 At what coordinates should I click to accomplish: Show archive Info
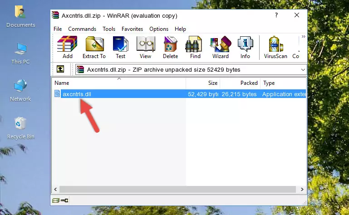pos(245,48)
